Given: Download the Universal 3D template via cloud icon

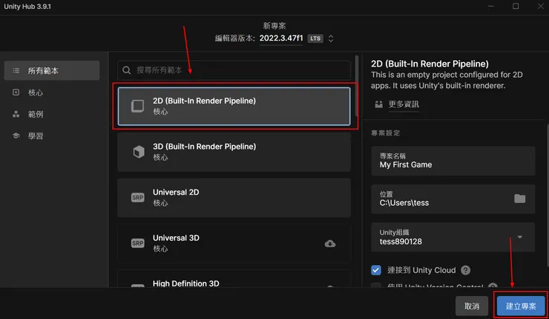Looking at the screenshot, I should coord(330,244).
